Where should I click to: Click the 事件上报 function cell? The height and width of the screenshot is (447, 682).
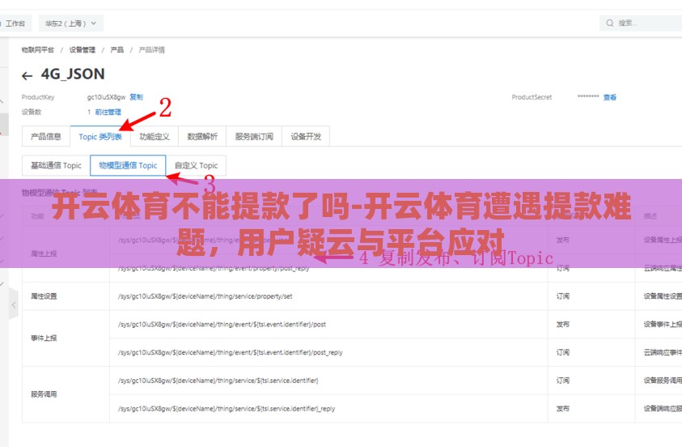66,338
